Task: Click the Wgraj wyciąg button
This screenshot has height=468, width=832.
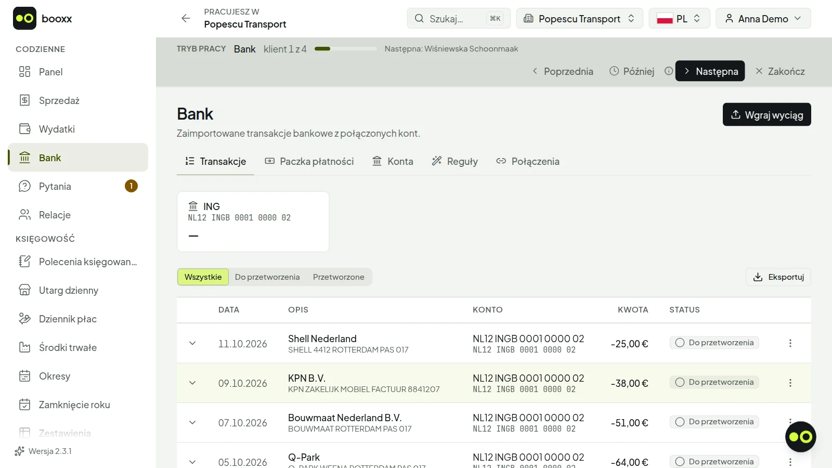Action: click(x=767, y=114)
